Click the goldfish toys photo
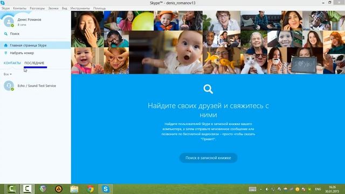This screenshot has width=345, height=194. [222, 61]
